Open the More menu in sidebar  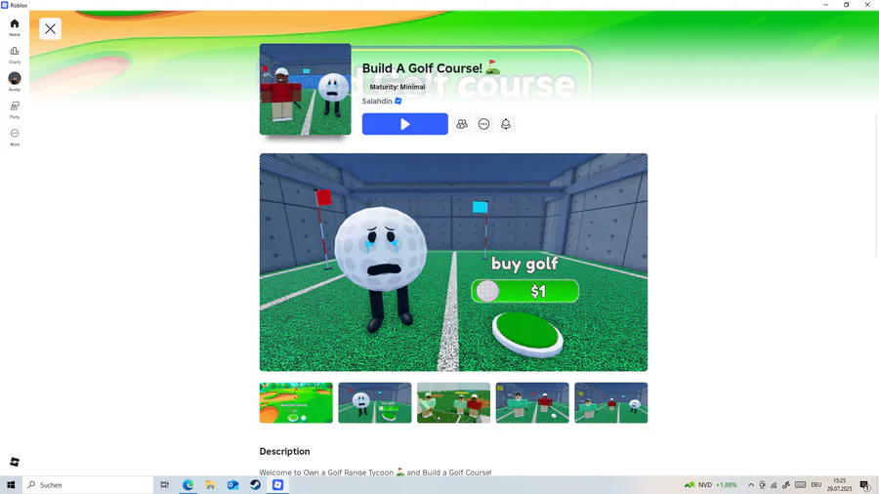(x=15, y=137)
